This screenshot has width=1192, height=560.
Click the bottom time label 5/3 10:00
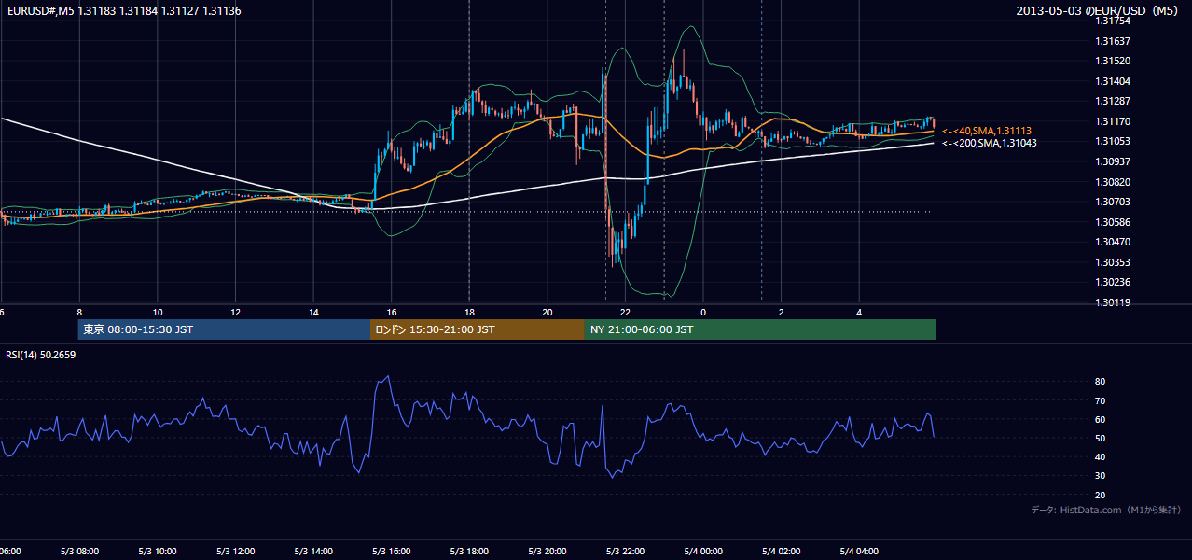point(157,552)
